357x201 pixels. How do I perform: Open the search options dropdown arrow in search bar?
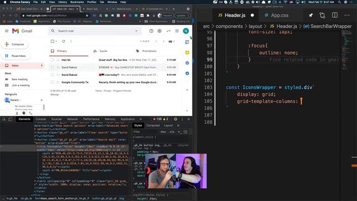pos(136,31)
